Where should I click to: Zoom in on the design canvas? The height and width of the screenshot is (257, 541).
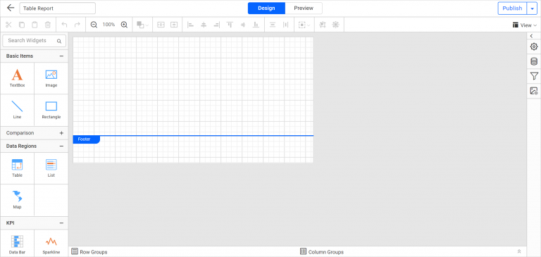pyautogui.click(x=124, y=25)
